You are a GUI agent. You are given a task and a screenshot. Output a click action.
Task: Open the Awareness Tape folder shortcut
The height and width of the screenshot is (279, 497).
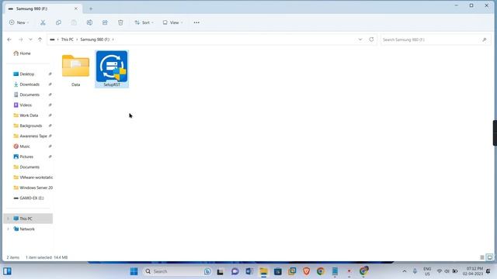[33, 136]
